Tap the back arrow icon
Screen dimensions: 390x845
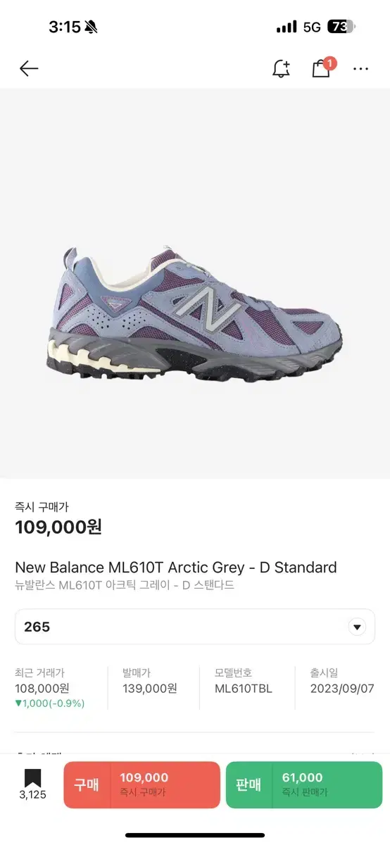(29, 68)
